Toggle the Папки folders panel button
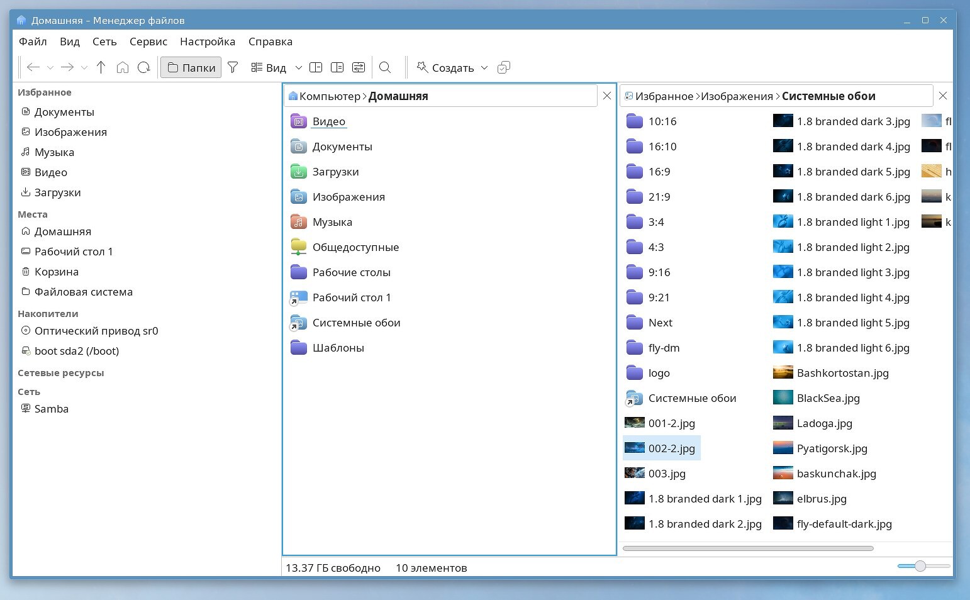 (x=191, y=67)
